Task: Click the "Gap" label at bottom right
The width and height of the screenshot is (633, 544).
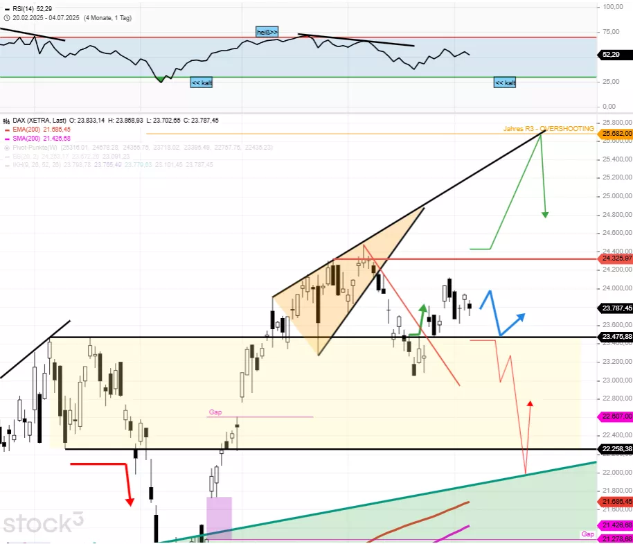Action: 588,534
